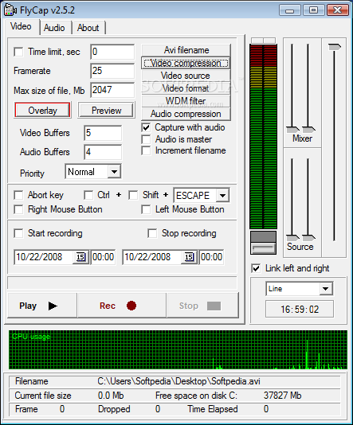Viewport: 353px width, 425px height.
Task: Click the 37827 Mb free space value
Action: pos(282,396)
